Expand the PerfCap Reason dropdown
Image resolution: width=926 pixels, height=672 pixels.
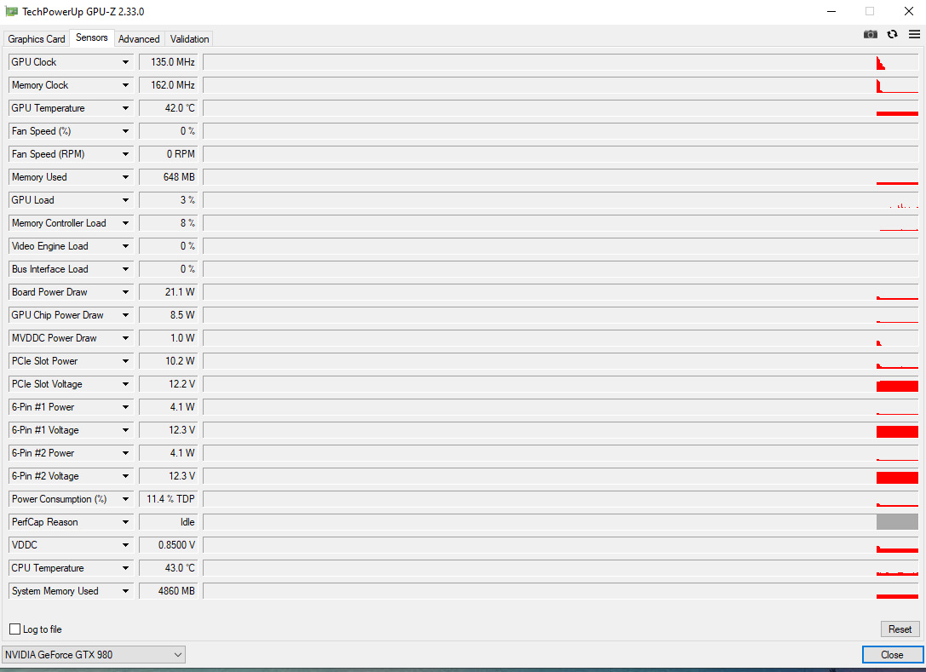coord(126,523)
